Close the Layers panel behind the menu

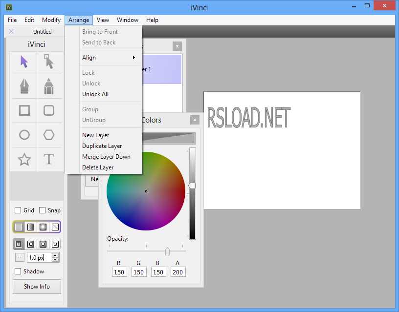[x=177, y=46]
